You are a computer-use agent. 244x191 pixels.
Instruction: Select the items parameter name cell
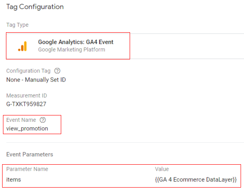tap(14, 180)
